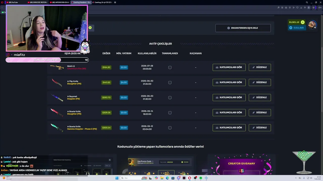Take a snapshot with the camera icon
This screenshot has width=323, height=181.
286,8
